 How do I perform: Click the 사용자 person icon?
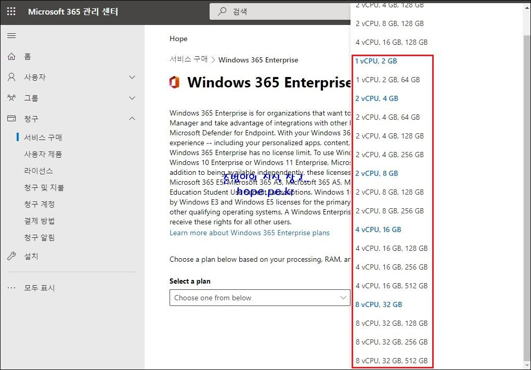point(11,77)
